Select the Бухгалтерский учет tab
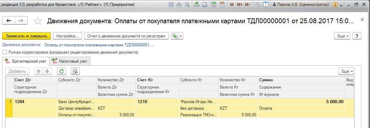 coord(26,61)
